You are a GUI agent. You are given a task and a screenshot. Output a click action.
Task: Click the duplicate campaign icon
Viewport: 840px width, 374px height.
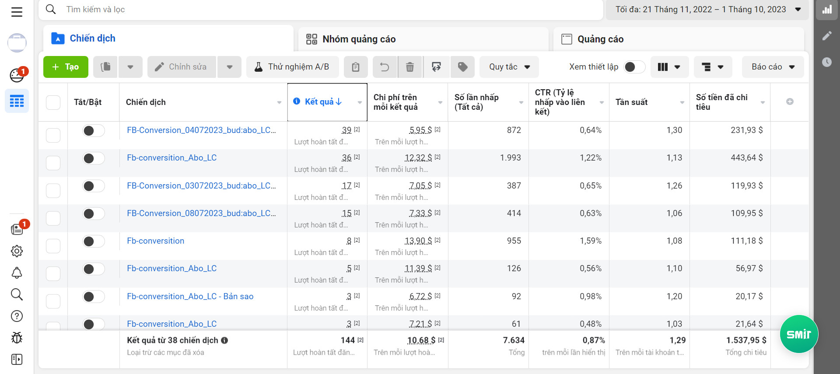[105, 67]
